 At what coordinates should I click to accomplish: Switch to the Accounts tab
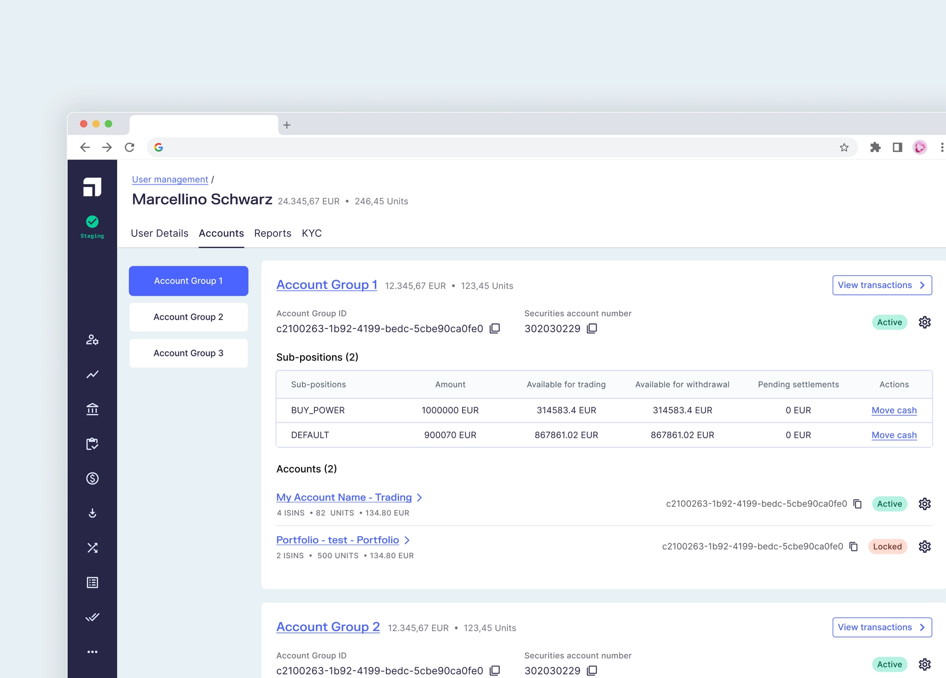(x=221, y=233)
